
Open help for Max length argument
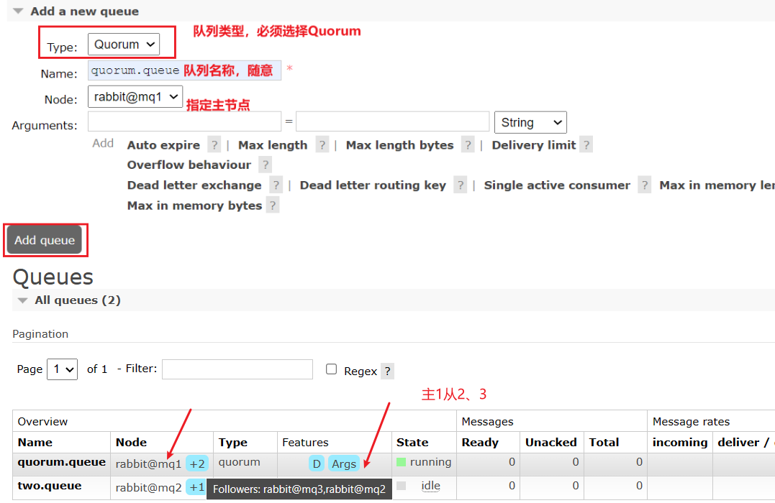[322, 145]
